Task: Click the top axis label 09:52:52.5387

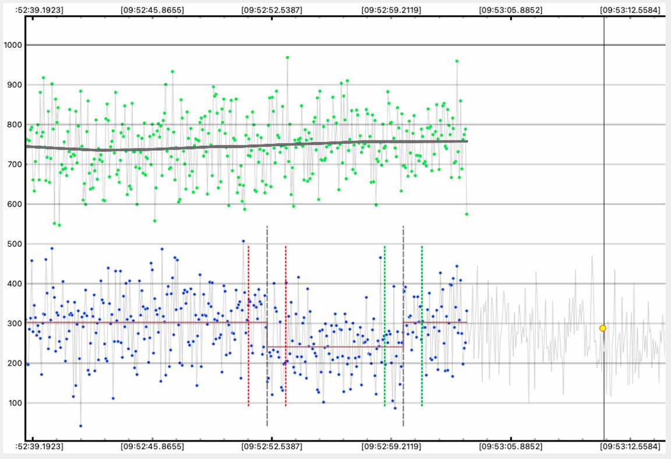Action: tap(273, 10)
